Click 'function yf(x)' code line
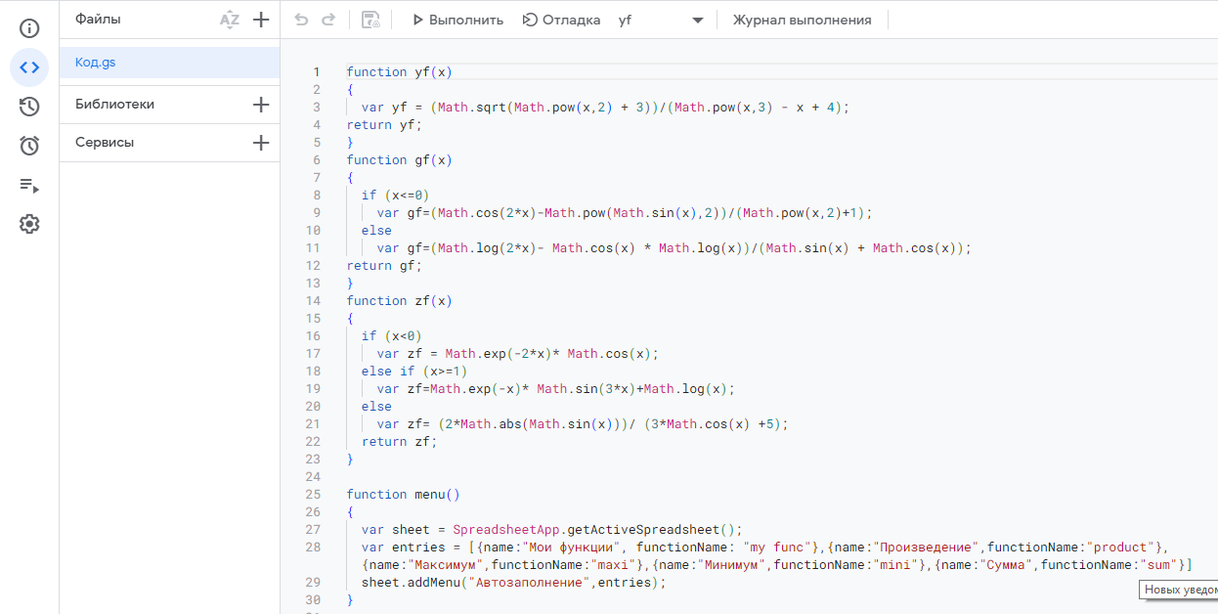 399,72
